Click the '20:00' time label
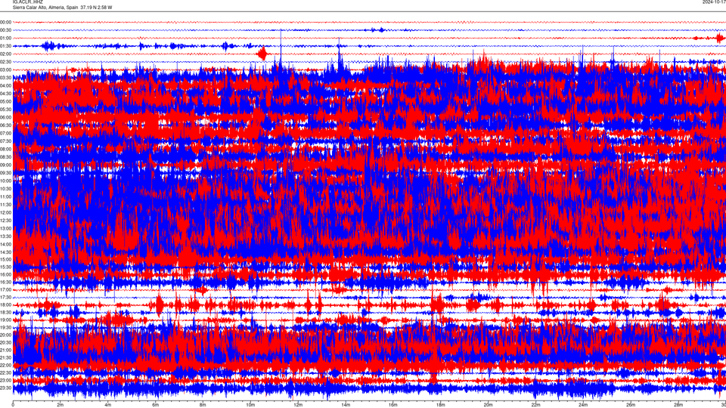This screenshot has height=408, width=726. 6,335
